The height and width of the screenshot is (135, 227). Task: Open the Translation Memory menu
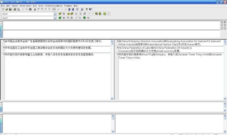click(54, 6)
